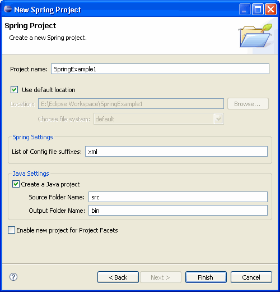The image size is (280, 292).
Task: Click the Back button
Action: pyautogui.click(x=118, y=277)
